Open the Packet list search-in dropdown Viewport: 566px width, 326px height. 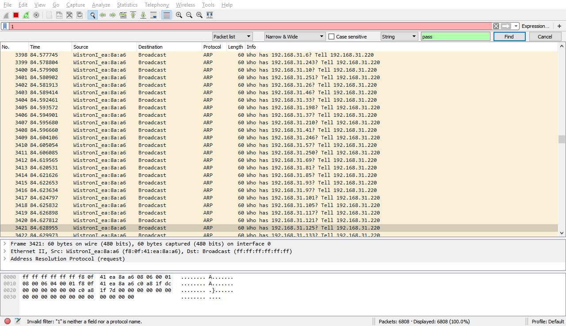232,37
